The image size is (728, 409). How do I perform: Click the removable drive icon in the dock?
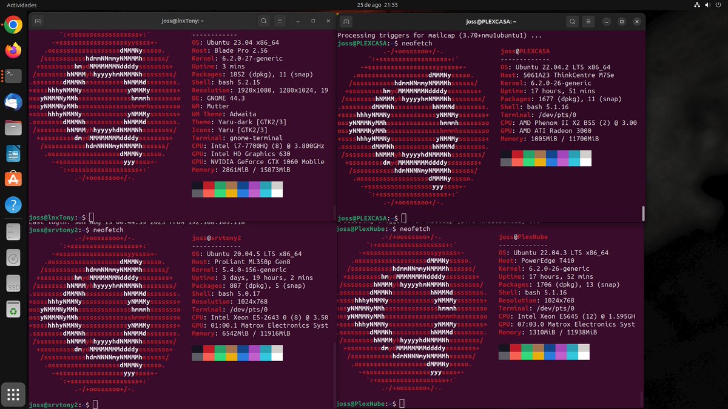click(x=13, y=231)
